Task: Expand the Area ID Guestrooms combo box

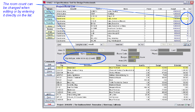Action: [99, 50]
